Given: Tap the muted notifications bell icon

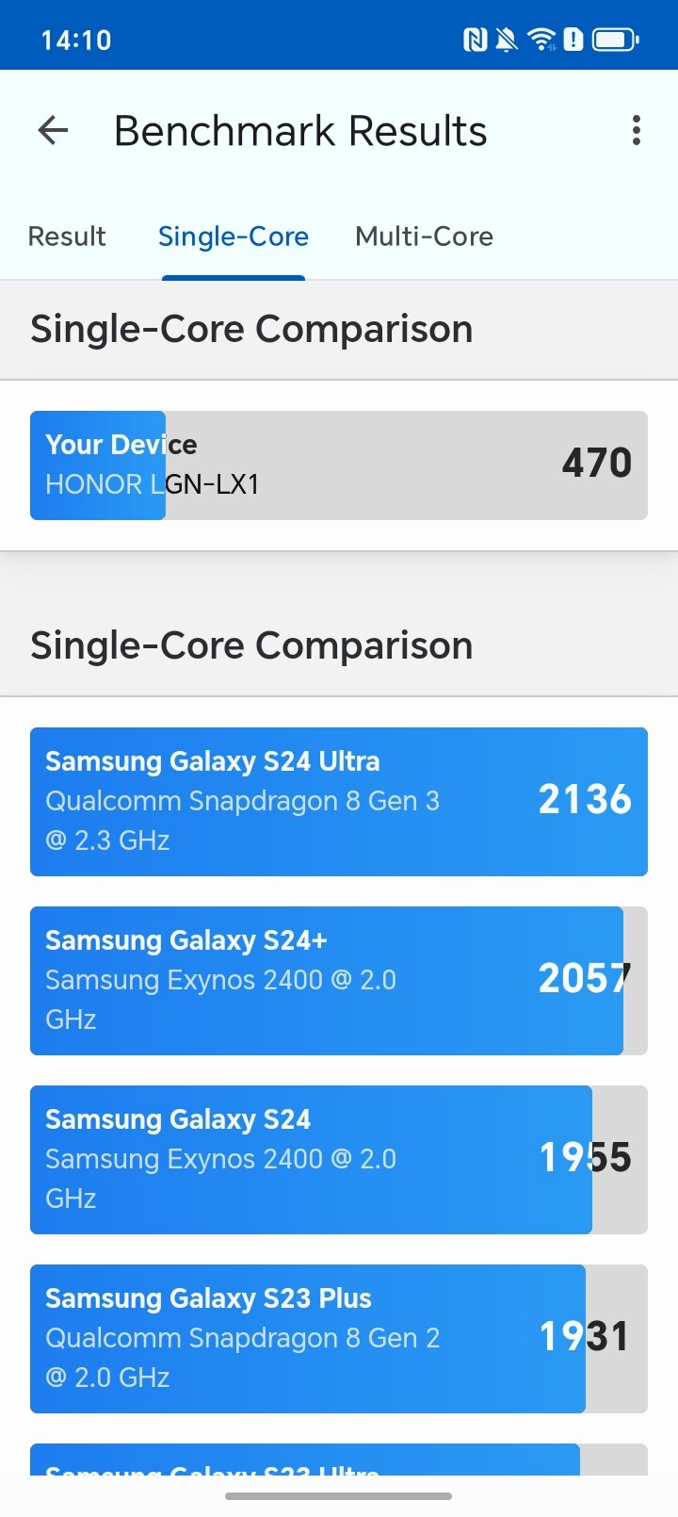Looking at the screenshot, I should 507,40.
